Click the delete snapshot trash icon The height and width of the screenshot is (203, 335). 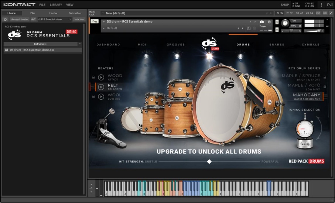click(254, 28)
